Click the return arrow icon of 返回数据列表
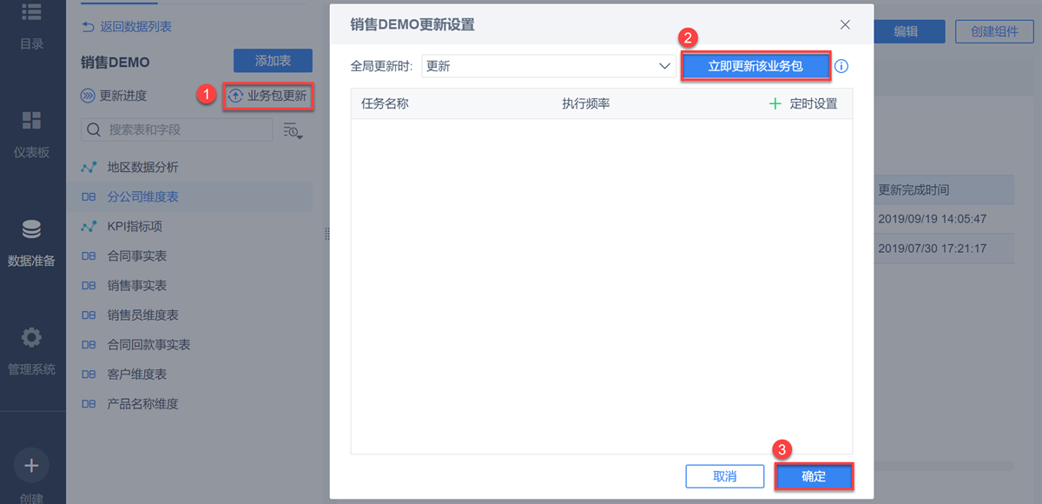This screenshot has height=504, width=1042. click(88, 27)
